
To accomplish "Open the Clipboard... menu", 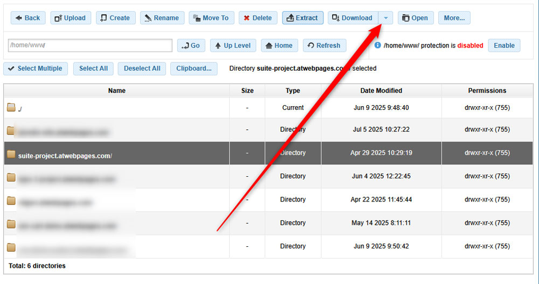I will [194, 68].
